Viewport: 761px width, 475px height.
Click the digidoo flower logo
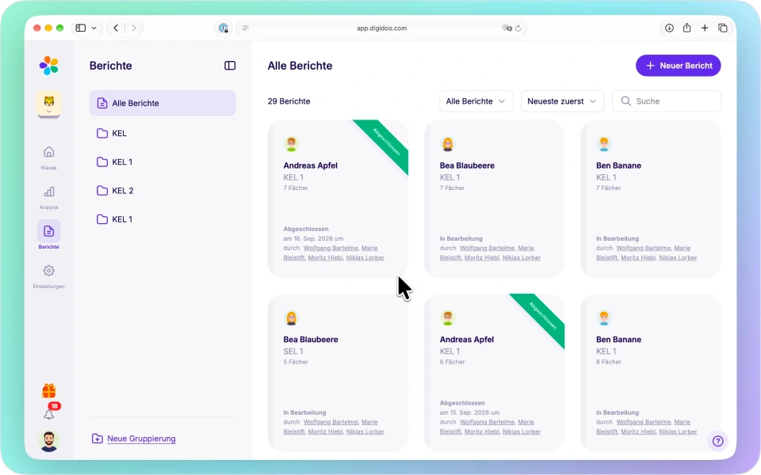(49, 66)
